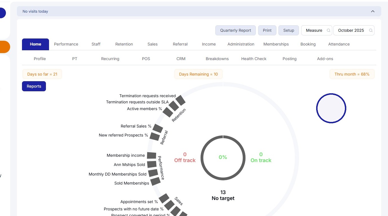
Task: Click the "Days so far = 21" badge
Action: tap(42, 74)
